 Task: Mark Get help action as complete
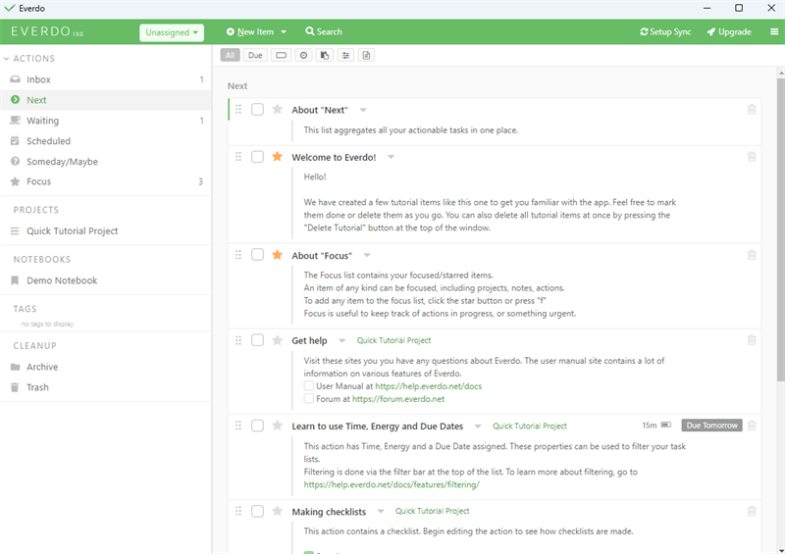click(x=257, y=340)
